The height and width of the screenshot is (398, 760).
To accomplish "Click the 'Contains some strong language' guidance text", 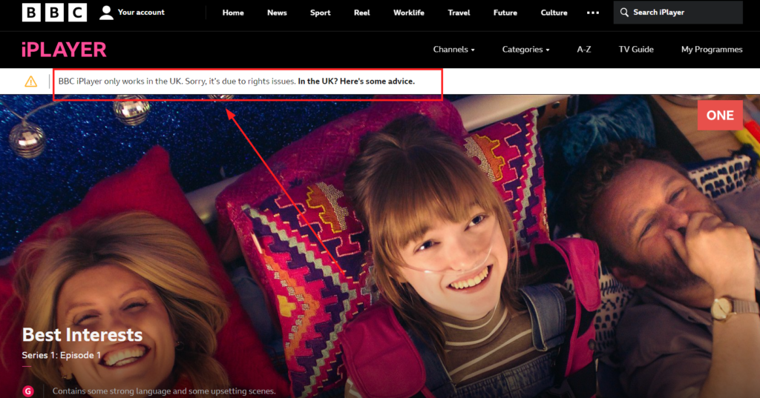I will (x=164, y=391).
